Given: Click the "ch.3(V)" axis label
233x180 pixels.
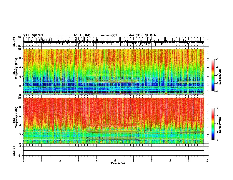Looking at the screenshot, I should (x=14, y=151).
